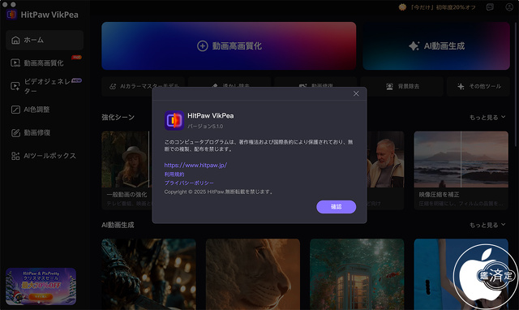Open the プライバシーポリシー link
The width and height of the screenshot is (519, 310).
[x=189, y=183]
